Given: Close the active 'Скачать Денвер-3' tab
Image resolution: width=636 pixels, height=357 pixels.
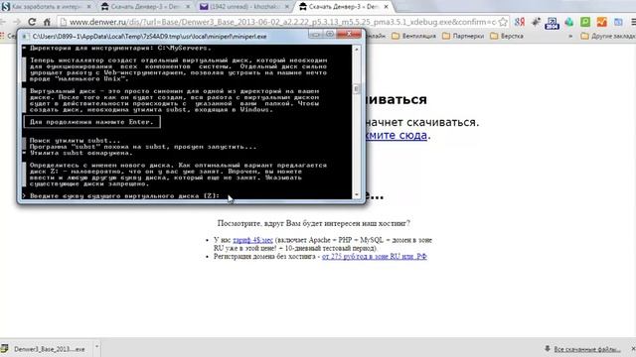Looking at the screenshot, I should pyautogui.click(x=387, y=7).
